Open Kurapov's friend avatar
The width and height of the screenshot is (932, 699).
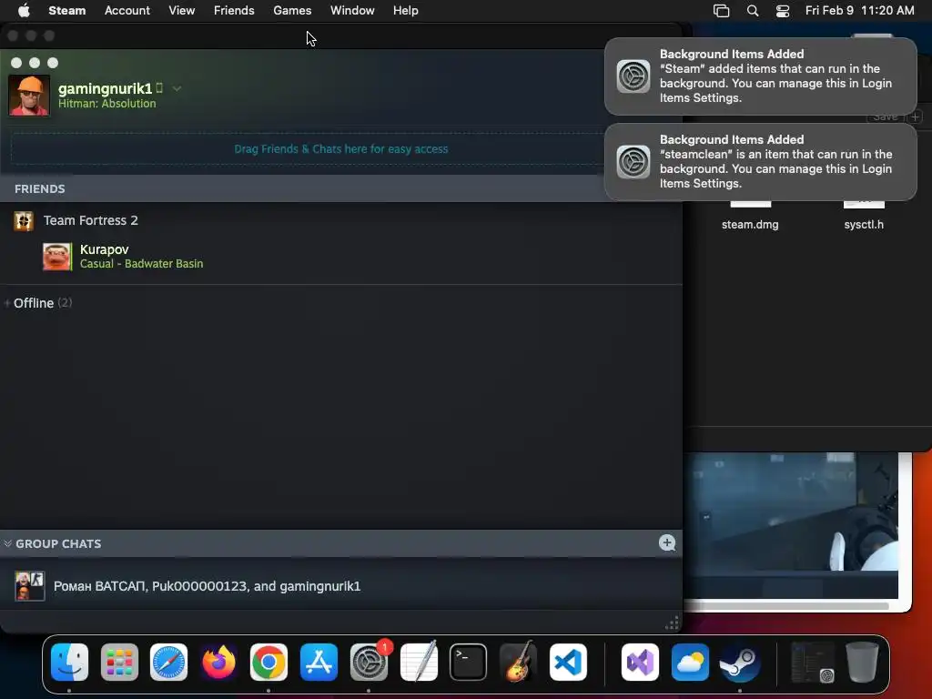57,256
